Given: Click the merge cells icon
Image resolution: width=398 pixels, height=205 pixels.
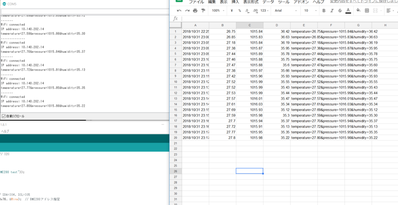Looking at the screenshot, I should (375, 10).
